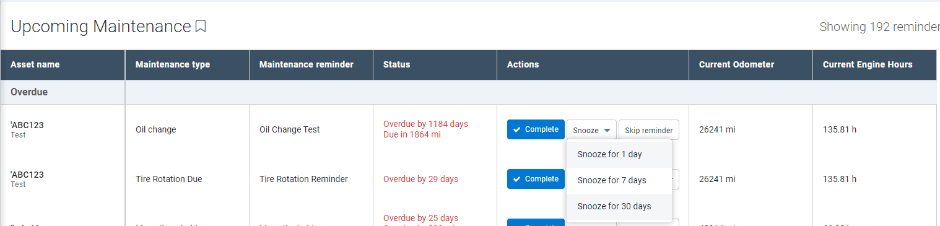The width and height of the screenshot is (940, 226).
Task: Open the Snooze dropdown for Oil change
Action: (591, 130)
